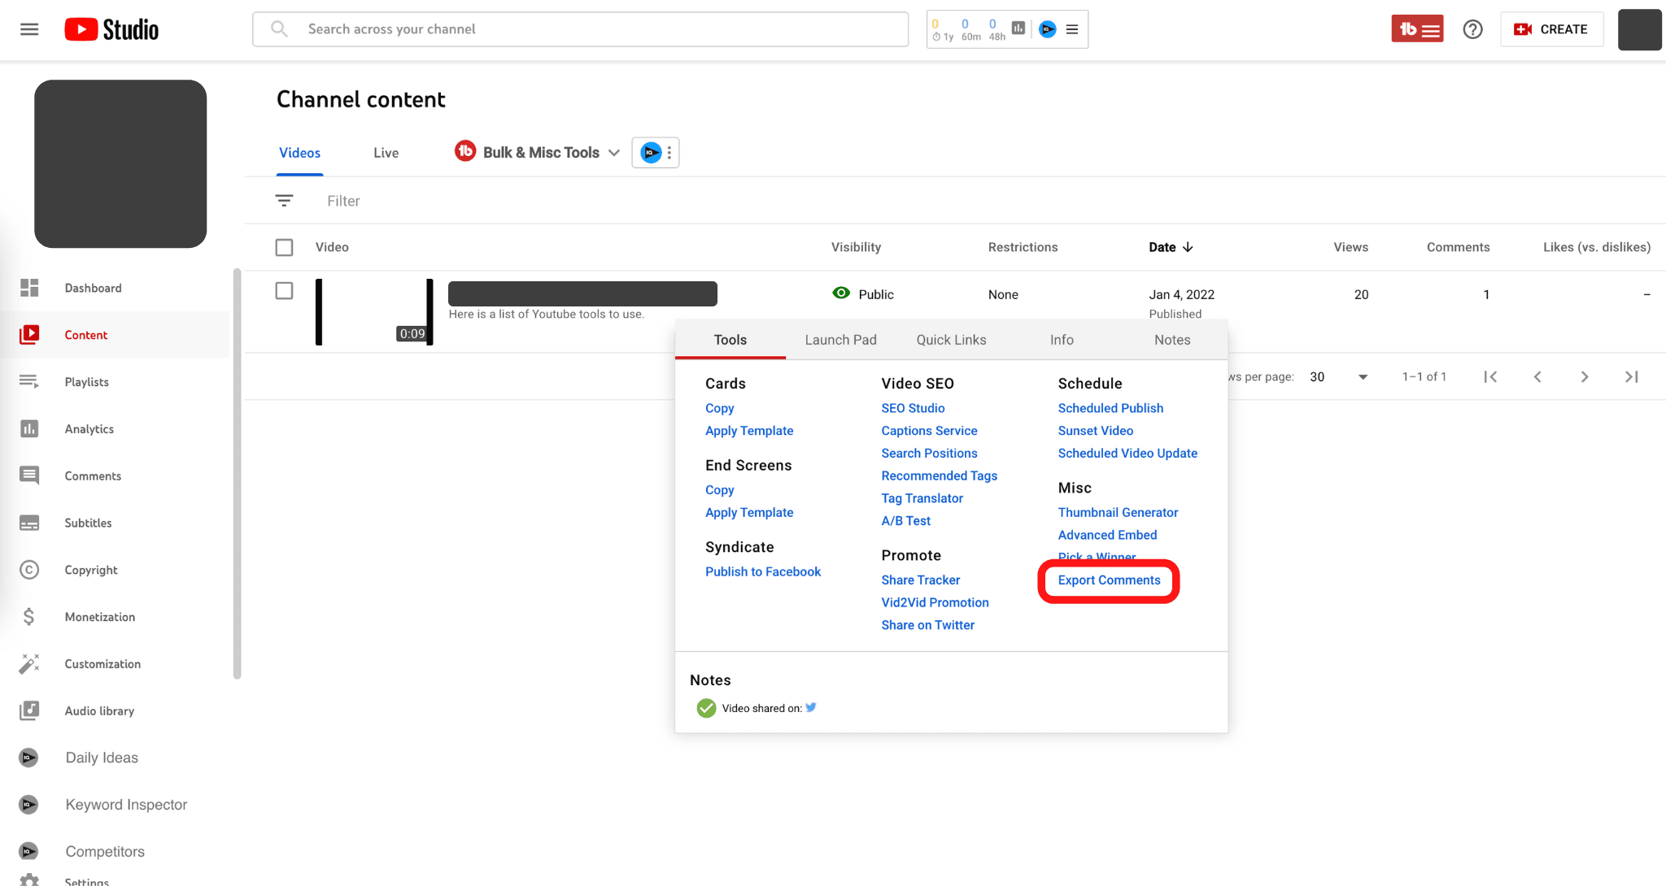
Task: Open the help question mark icon
Action: (1472, 29)
